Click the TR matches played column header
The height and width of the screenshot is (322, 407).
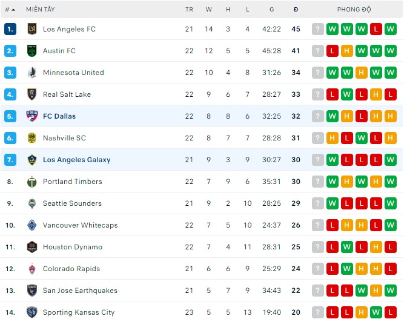pyautogui.click(x=189, y=10)
